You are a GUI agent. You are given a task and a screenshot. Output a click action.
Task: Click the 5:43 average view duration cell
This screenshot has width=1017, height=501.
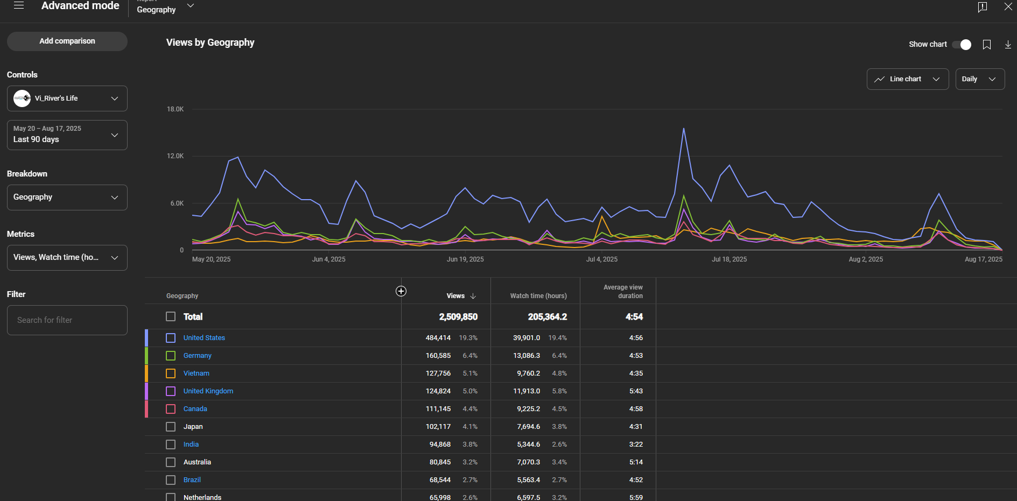pos(636,391)
